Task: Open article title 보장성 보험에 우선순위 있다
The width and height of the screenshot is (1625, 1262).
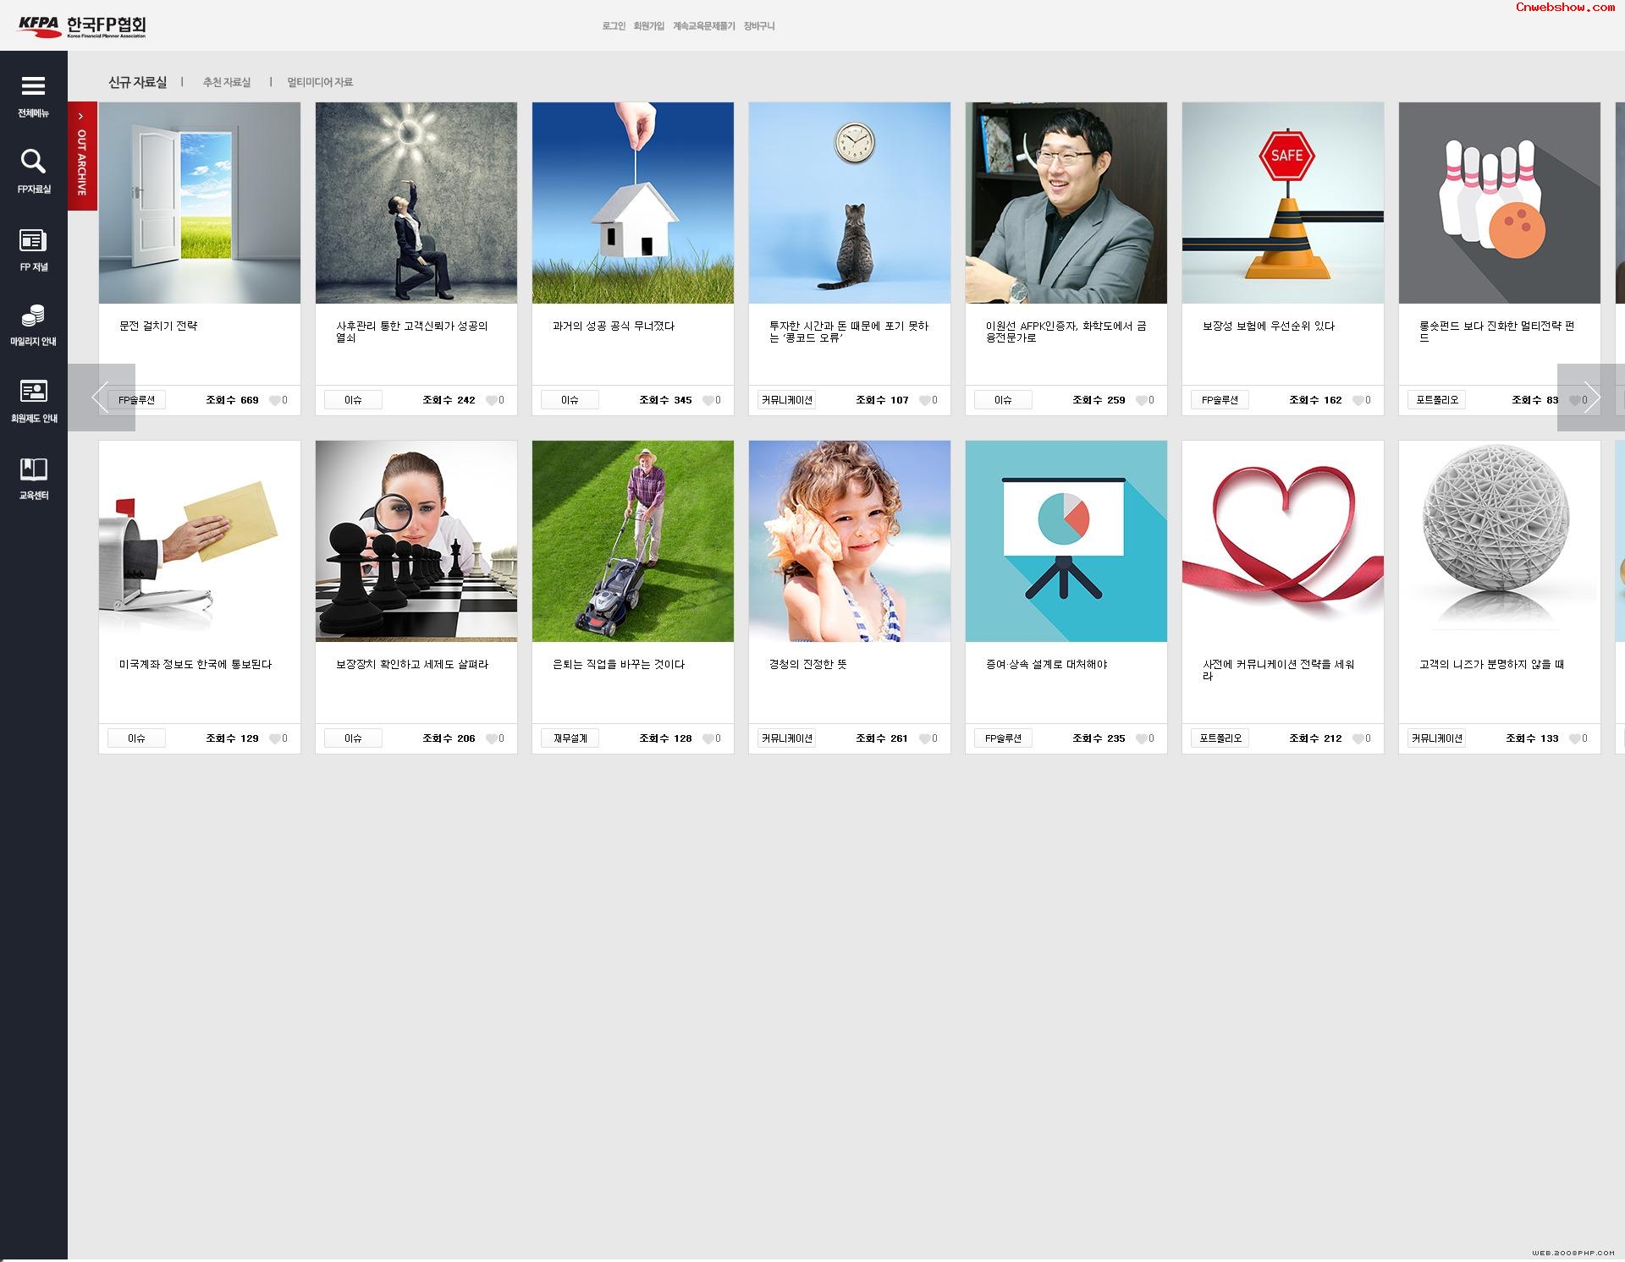Action: point(1268,326)
